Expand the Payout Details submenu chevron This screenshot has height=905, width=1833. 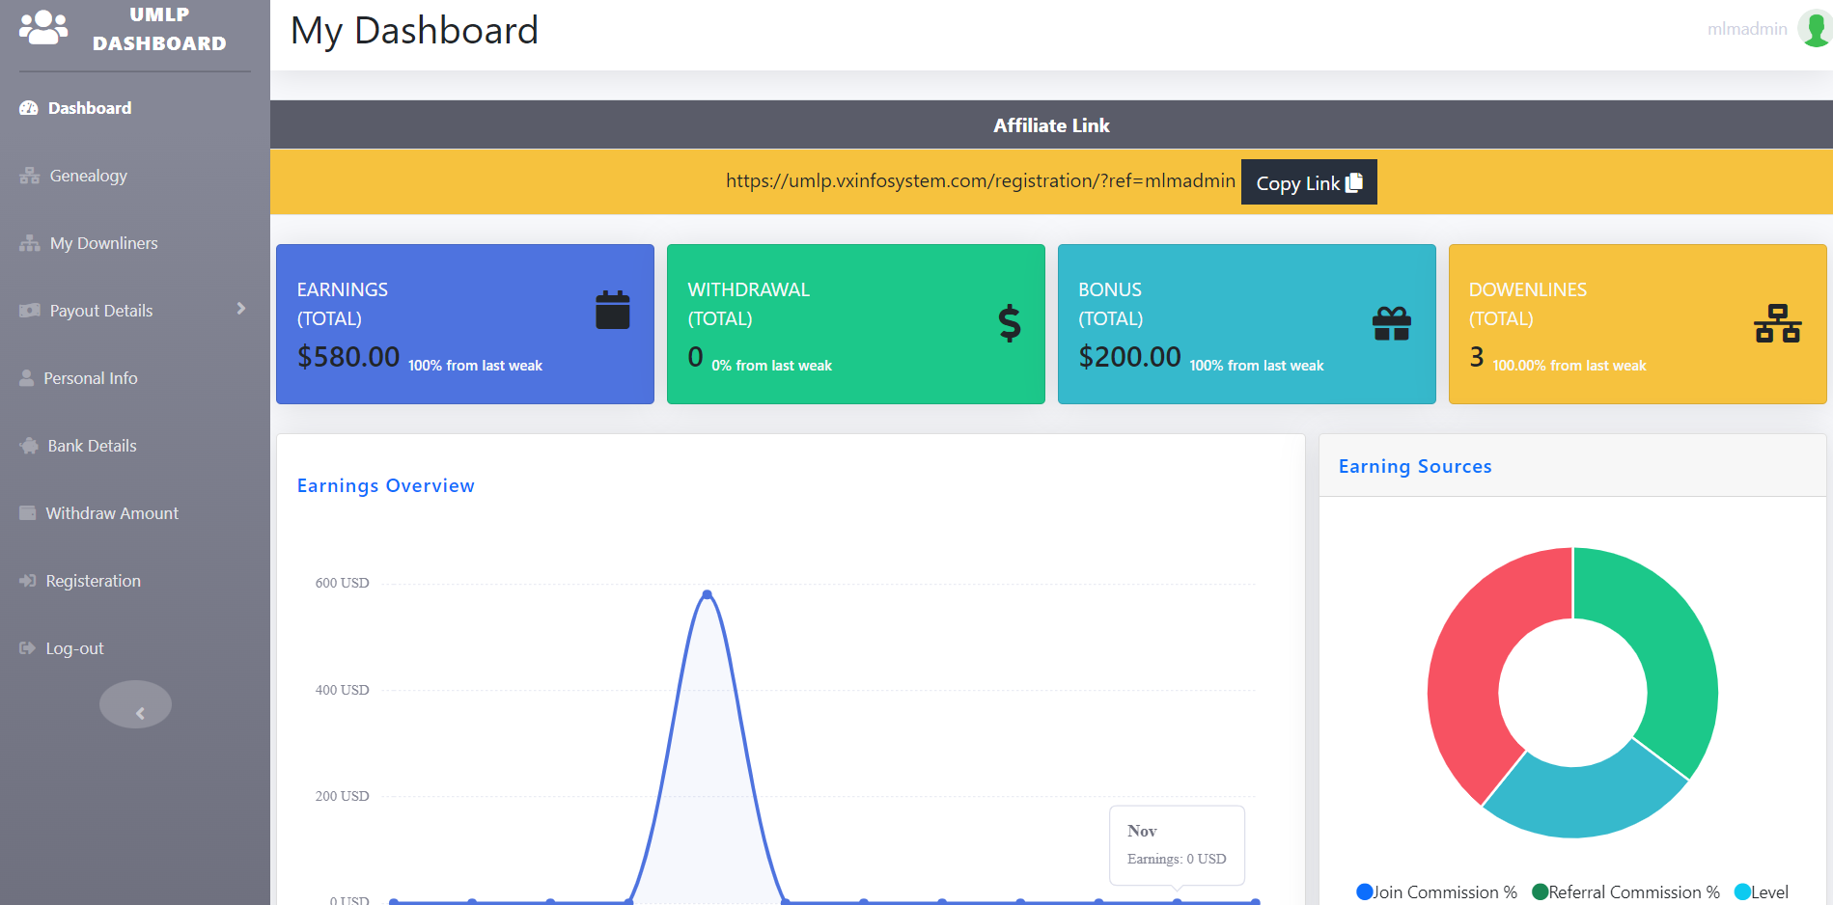241,309
